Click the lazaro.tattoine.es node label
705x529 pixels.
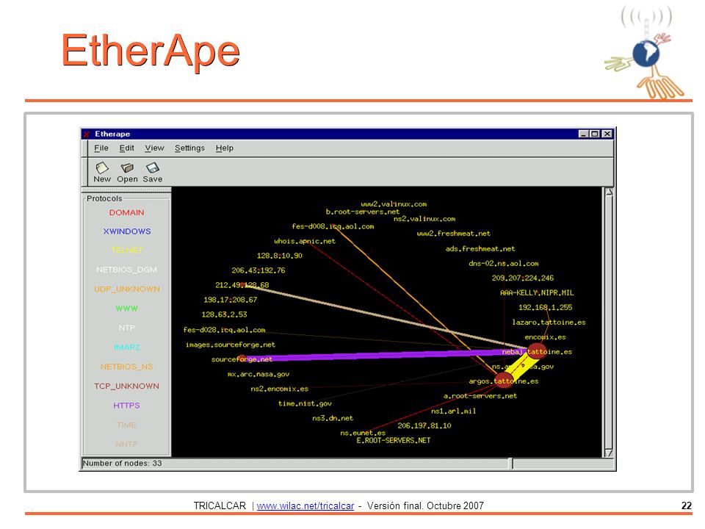(549, 322)
